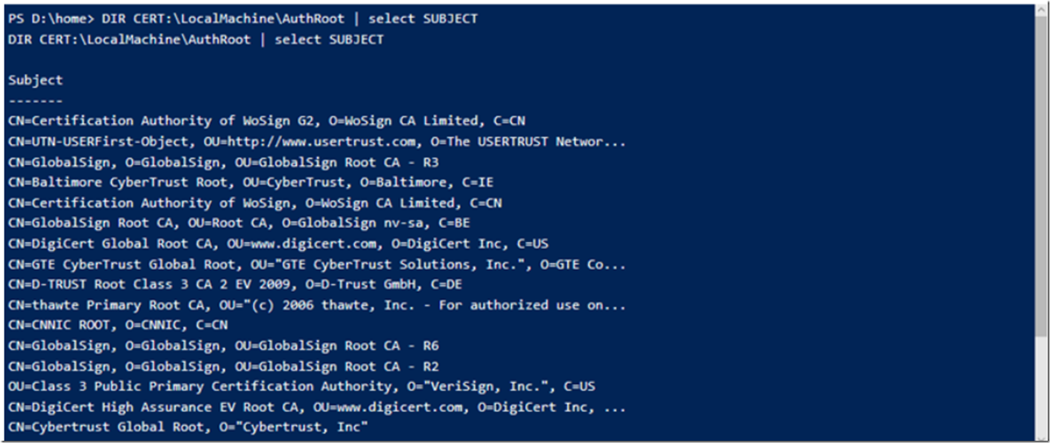The height and width of the screenshot is (443, 1050).
Task: Click the PS D:\home> prompt line
Action: [243, 18]
